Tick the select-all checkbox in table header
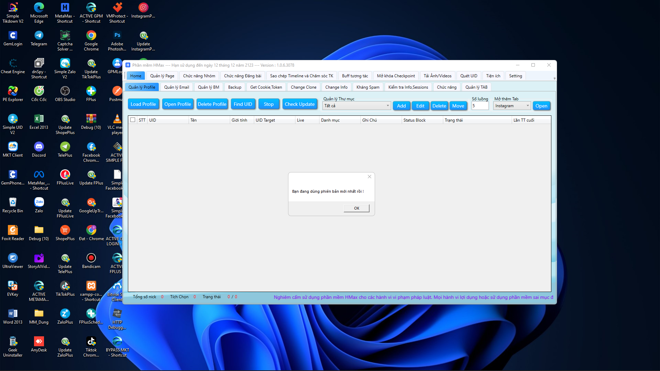 coord(133,120)
